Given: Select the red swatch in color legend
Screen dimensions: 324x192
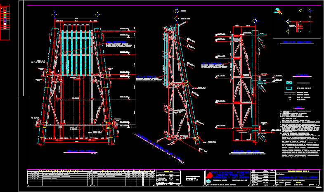Looking at the screenshot, I should click(5, 10).
